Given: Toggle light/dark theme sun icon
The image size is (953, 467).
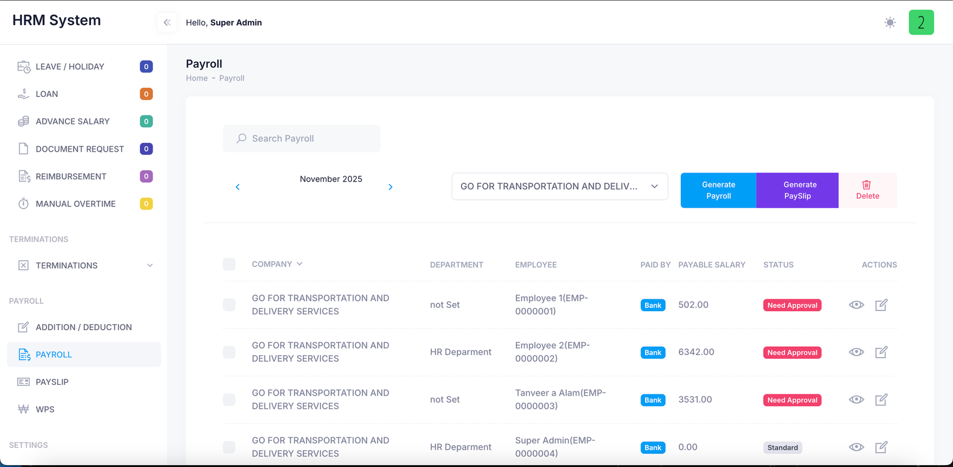Looking at the screenshot, I should click(890, 23).
